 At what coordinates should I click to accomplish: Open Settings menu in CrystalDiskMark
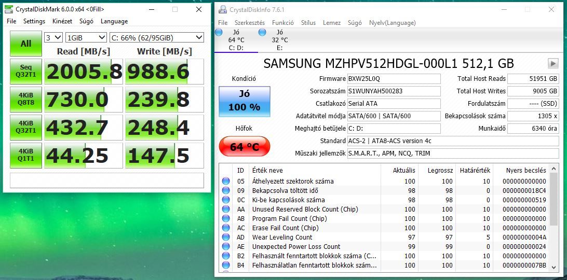point(34,21)
